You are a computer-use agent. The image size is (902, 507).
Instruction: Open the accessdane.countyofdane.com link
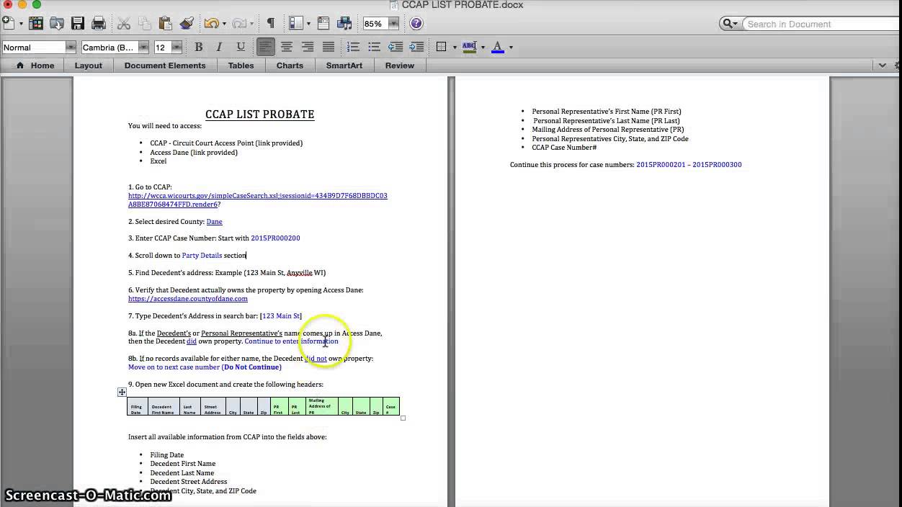tap(188, 299)
